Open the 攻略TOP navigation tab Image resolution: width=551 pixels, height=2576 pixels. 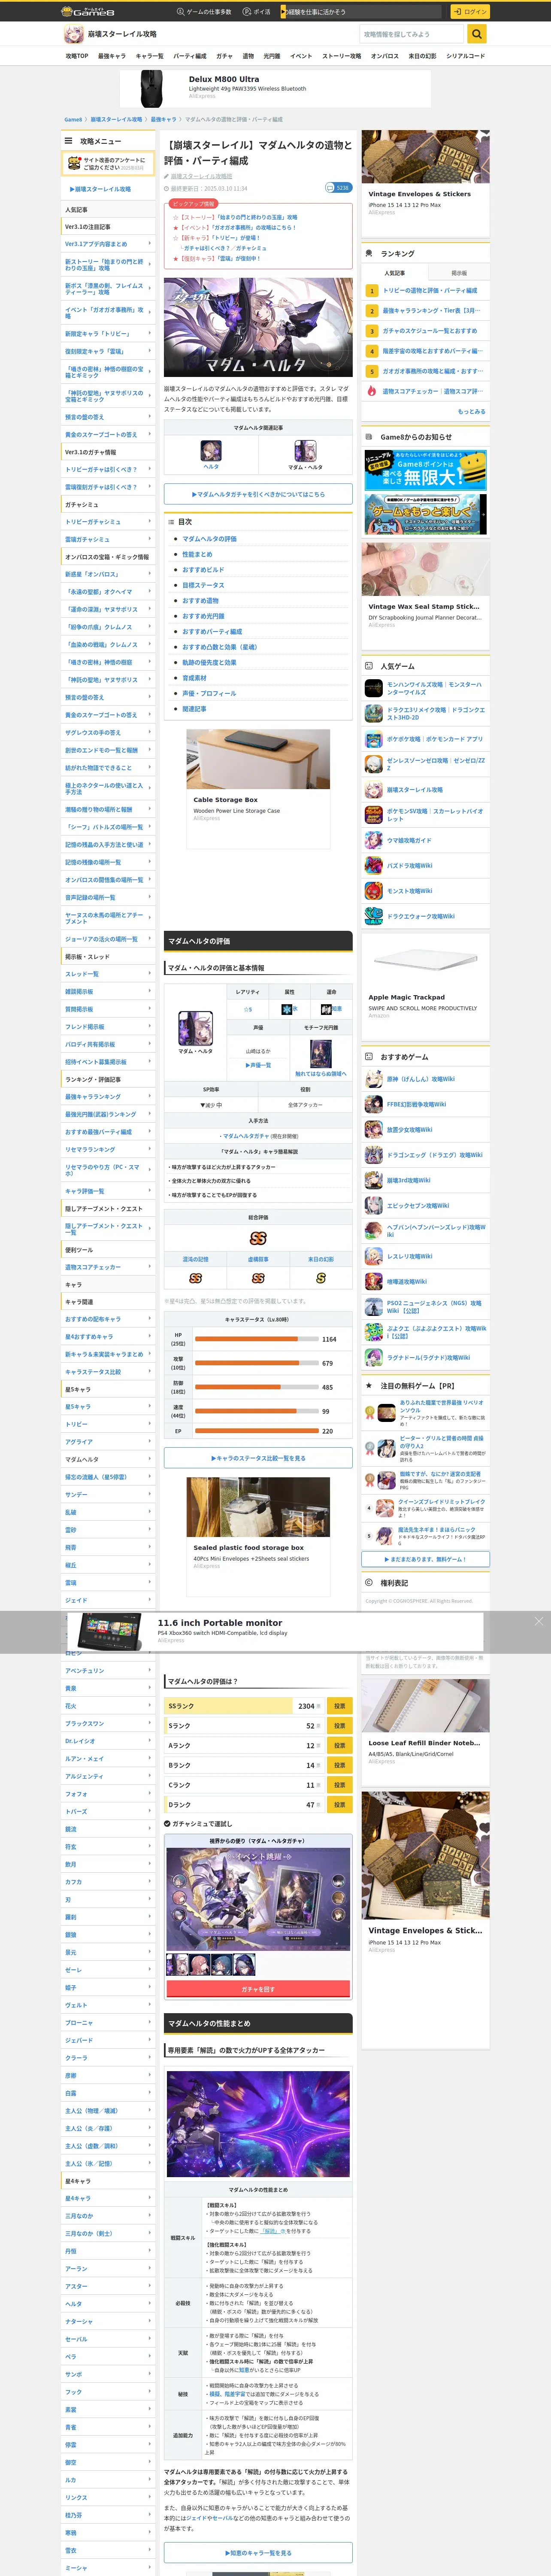(x=77, y=56)
